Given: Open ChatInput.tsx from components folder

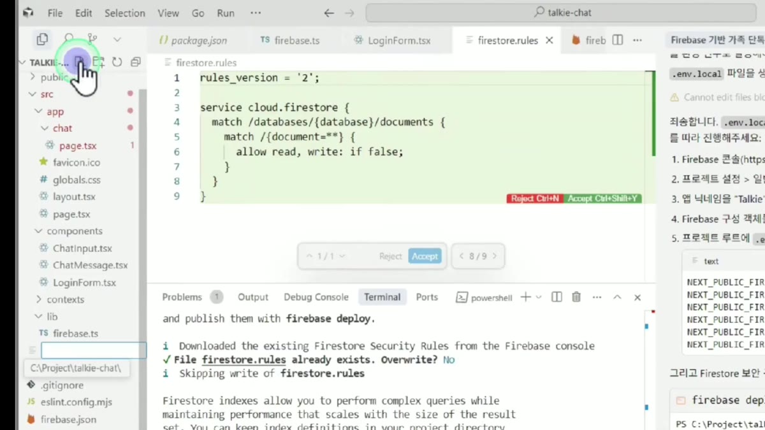Looking at the screenshot, I should (x=82, y=248).
